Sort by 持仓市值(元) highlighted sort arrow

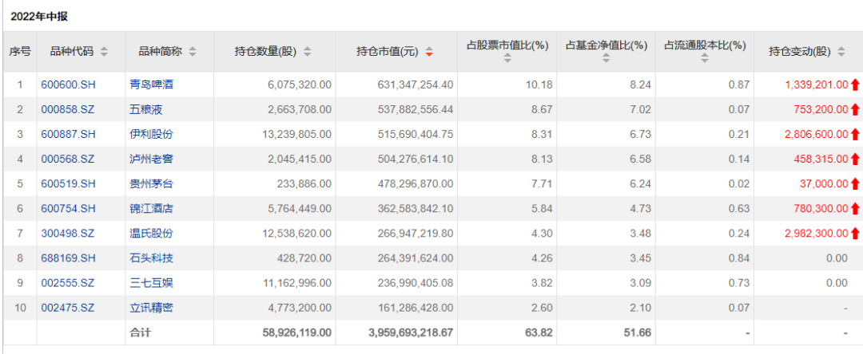[x=429, y=53]
